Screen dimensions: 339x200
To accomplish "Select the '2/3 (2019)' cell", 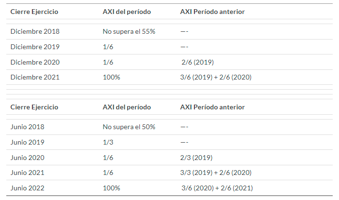I will [x=196, y=158].
